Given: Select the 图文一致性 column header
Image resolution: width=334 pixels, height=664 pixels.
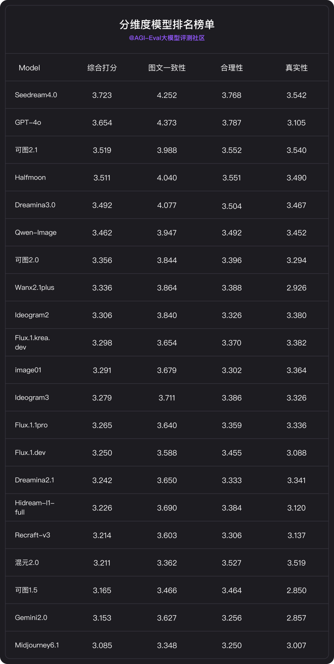Looking at the screenshot, I should click(x=167, y=68).
